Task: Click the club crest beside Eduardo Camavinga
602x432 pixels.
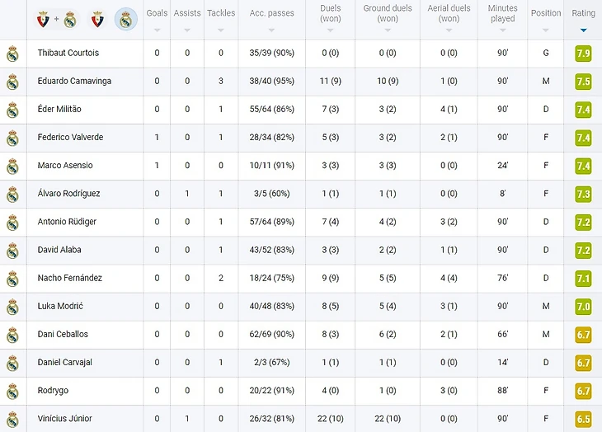Action: [x=12, y=82]
